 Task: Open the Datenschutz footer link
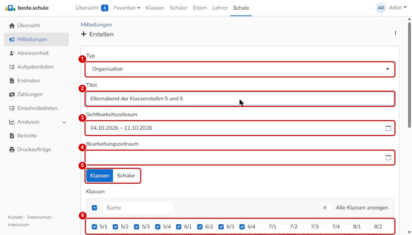(39, 217)
